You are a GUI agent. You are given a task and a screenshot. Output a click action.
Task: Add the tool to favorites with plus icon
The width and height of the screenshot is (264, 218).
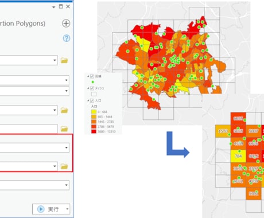pos(66,24)
